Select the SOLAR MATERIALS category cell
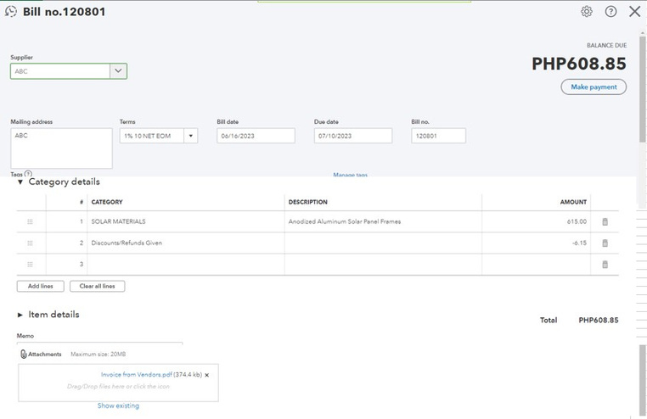Viewport: 647px width, 419px height. pyautogui.click(x=186, y=221)
